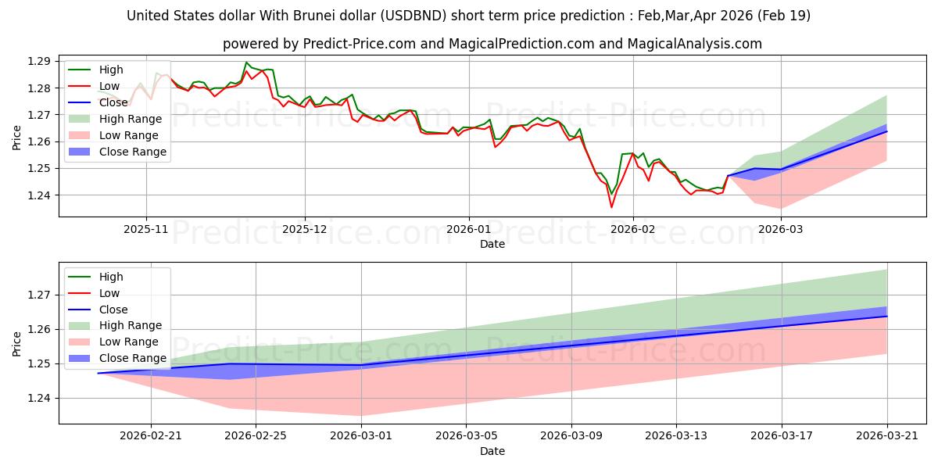Click the Low legend entry in bottom chart
938x469 pixels.
coord(95,293)
